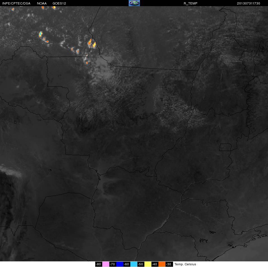The image size is (268, 267).
Task: Click the -70 value on the legend
Action: 112,264
